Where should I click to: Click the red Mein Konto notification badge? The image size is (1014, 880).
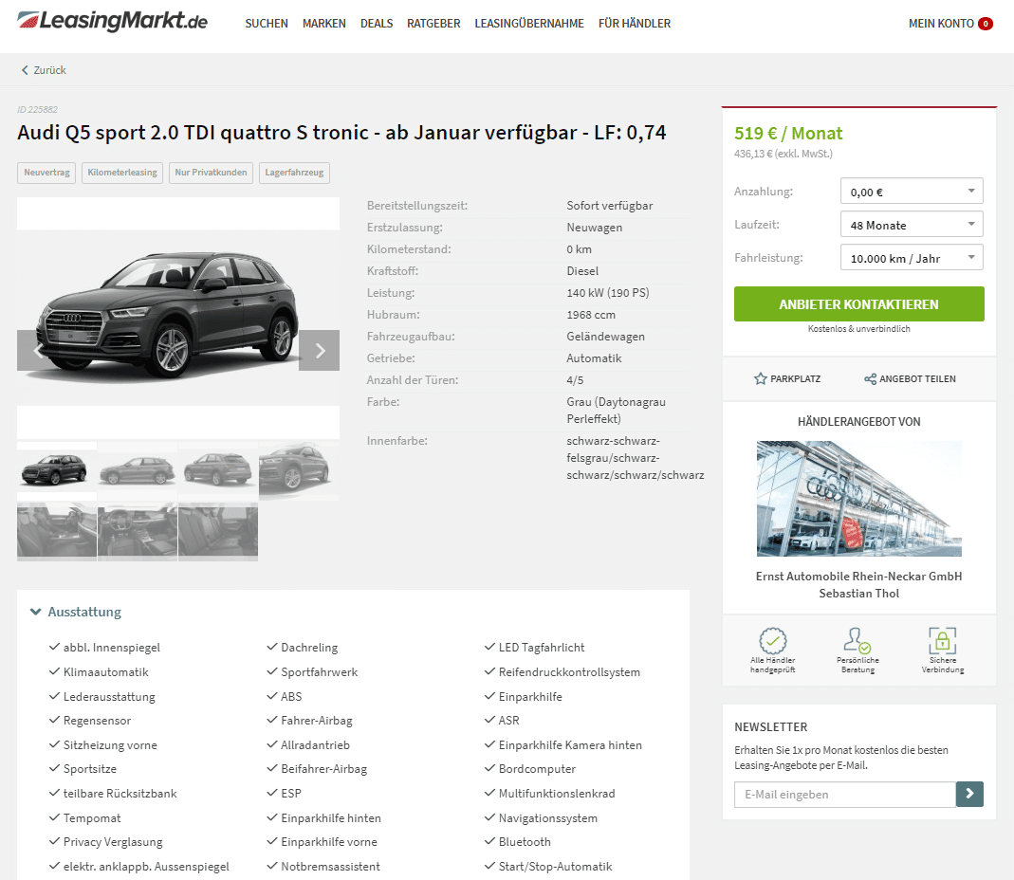[x=986, y=24]
